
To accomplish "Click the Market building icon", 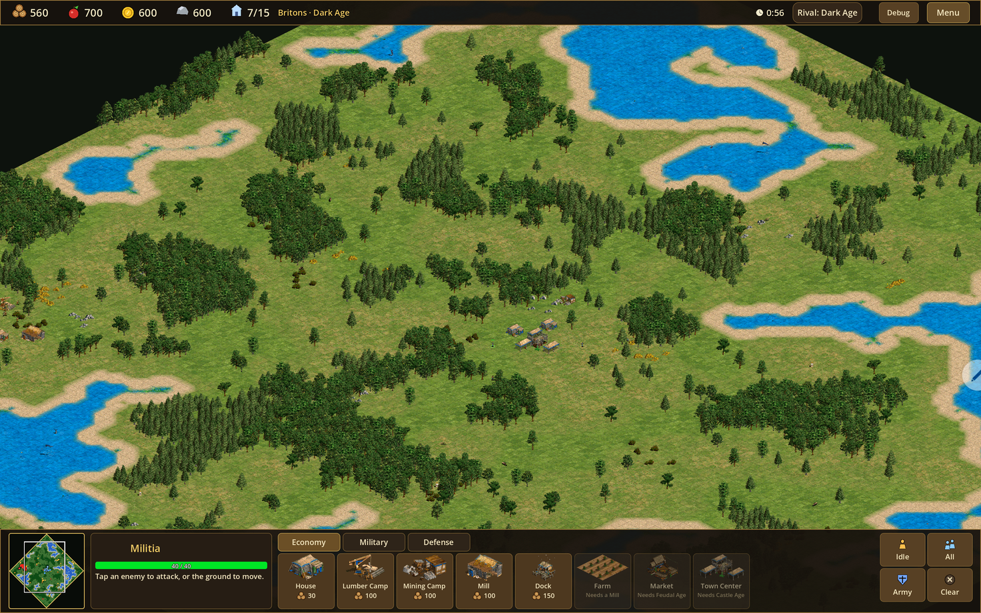I will point(662,581).
